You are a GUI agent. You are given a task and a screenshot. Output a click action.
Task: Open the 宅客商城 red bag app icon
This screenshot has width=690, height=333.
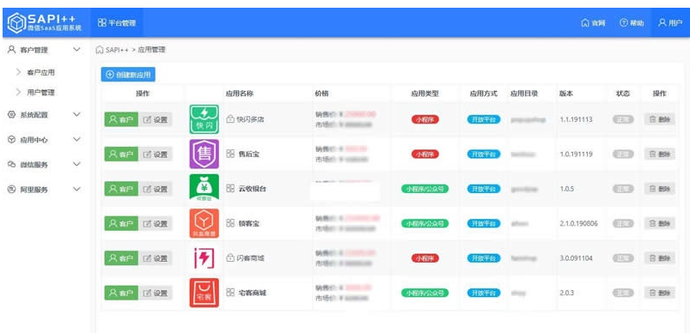tap(204, 293)
